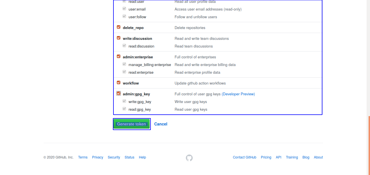Viewport: 370px width, 175px height.
Task: Cancel token creation via Cancel link
Action: (x=161, y=124)
